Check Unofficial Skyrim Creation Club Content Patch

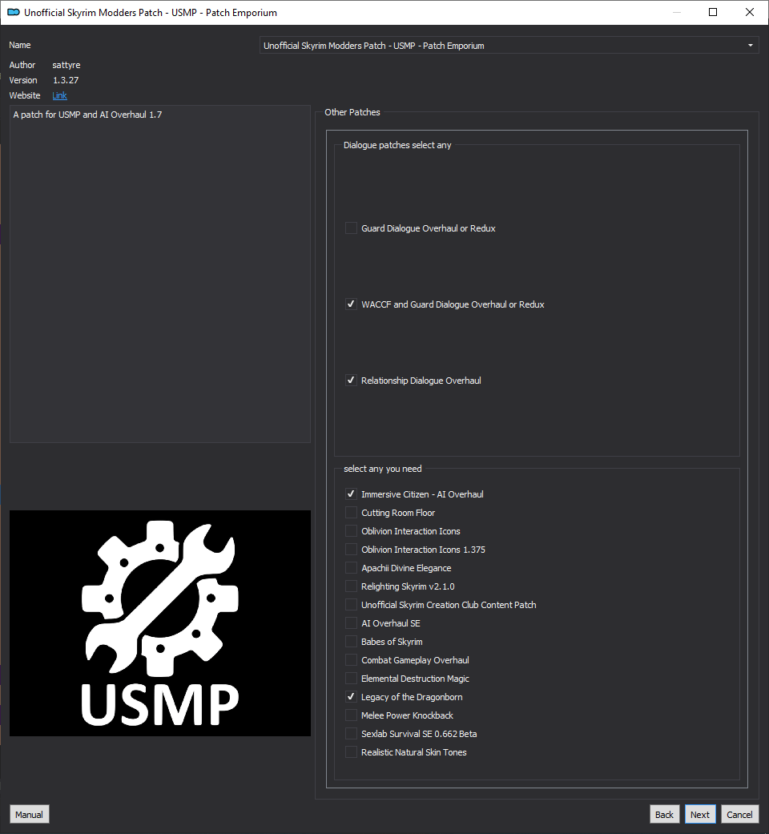[x=351, y=605]
